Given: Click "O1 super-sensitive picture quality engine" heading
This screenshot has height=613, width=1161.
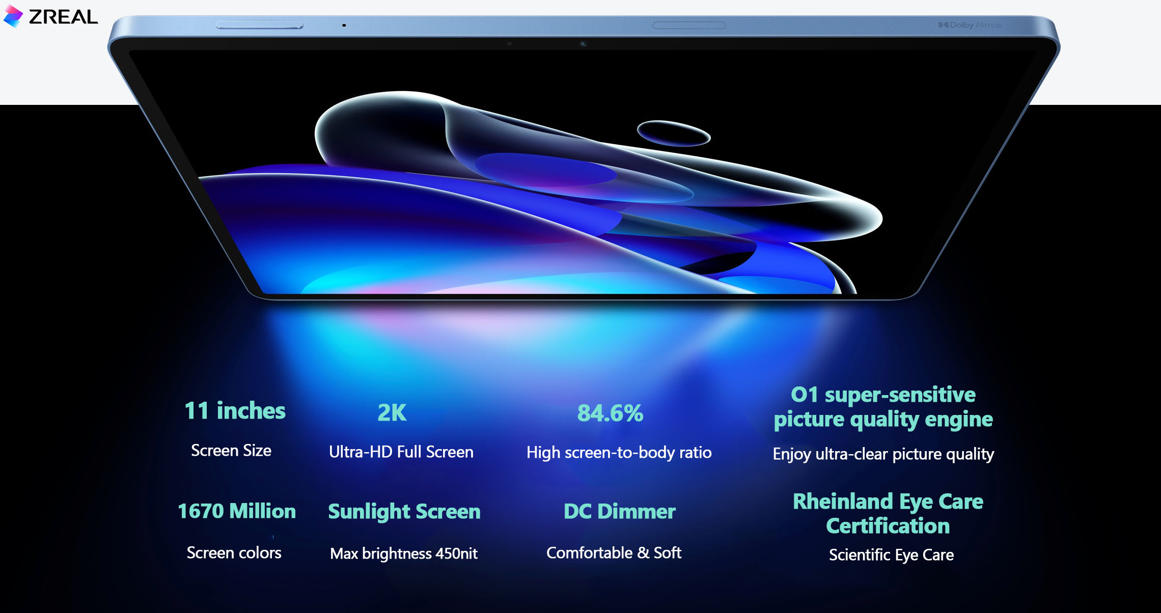Looking at the screenshot, I should click(883, 407).
